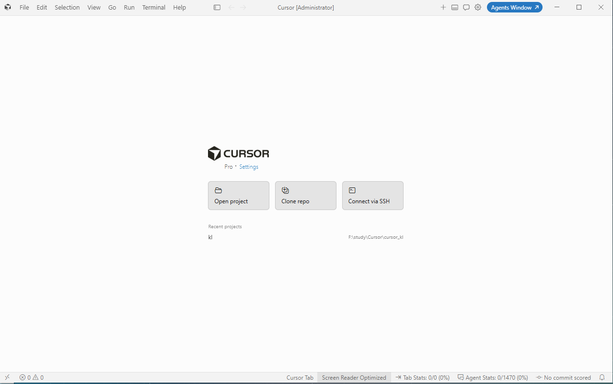Viewport: 613px width, 384px height.
Task: Open the Run menu
Action: click(x=129, y=7)
